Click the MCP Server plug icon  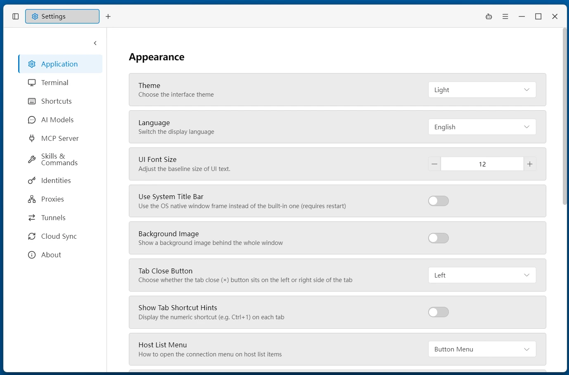click(x=32, y=138)
